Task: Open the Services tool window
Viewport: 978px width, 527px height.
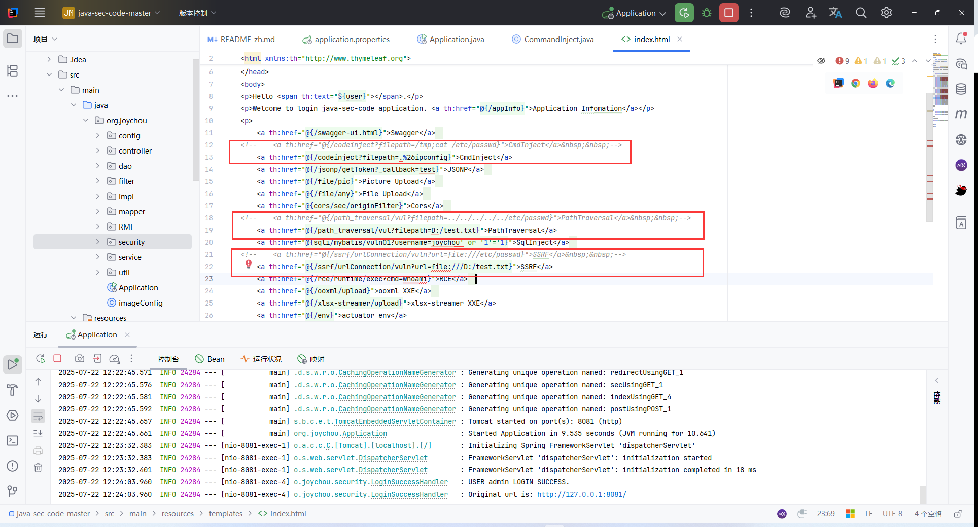Action: [x=13, y=416]
